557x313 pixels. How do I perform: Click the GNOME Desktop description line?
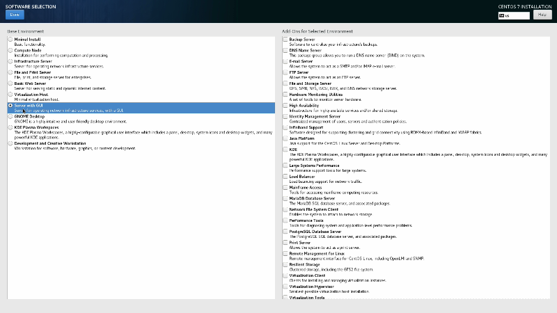pyautogui.click(x=70, y=121)
